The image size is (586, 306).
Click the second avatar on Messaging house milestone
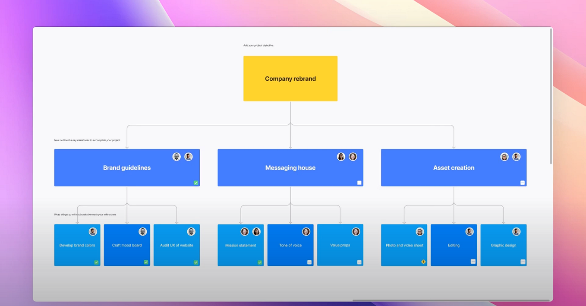[353, 157]
